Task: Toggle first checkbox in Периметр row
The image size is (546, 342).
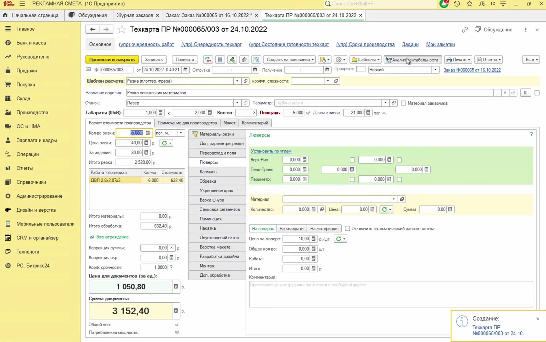Action: [352, 180]
